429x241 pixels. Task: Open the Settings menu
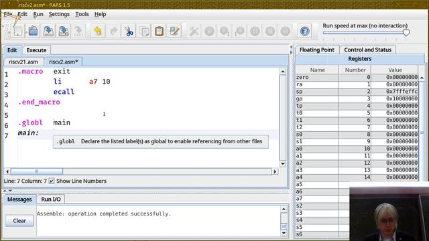coord(59,14)
